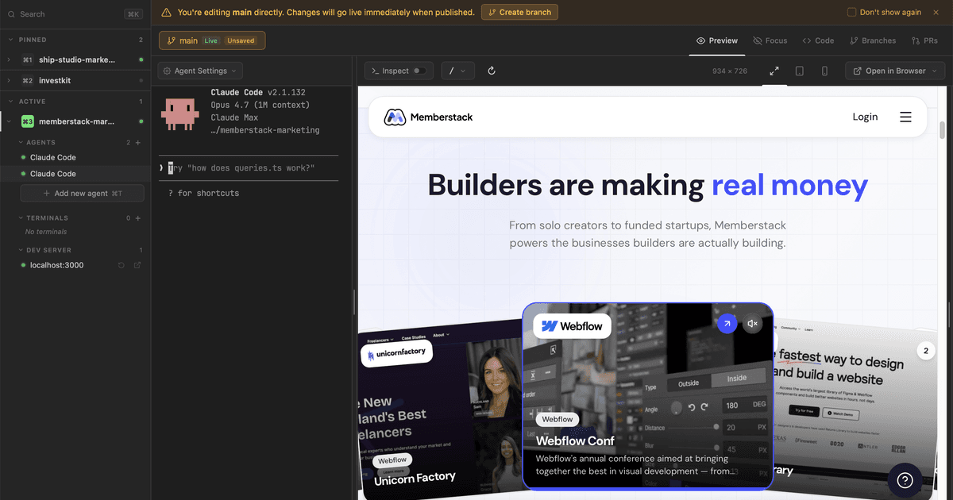Click the Webflow tag above Webflow Conf title
This screenshot has height=500, width=953.
click(558, 419)
